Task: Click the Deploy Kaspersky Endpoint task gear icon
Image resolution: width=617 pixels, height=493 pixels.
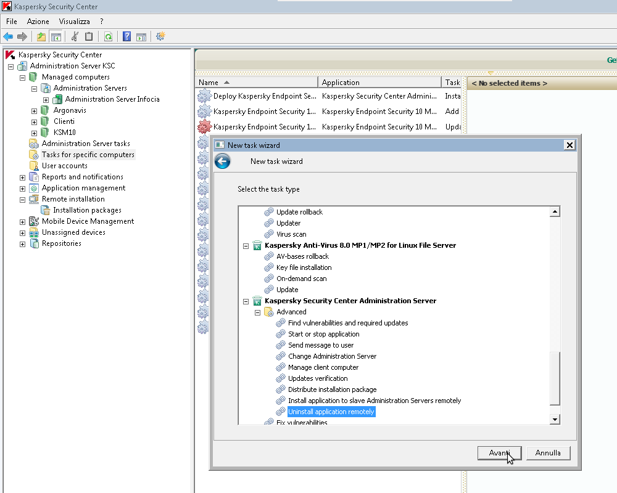Action: point(204,96)
